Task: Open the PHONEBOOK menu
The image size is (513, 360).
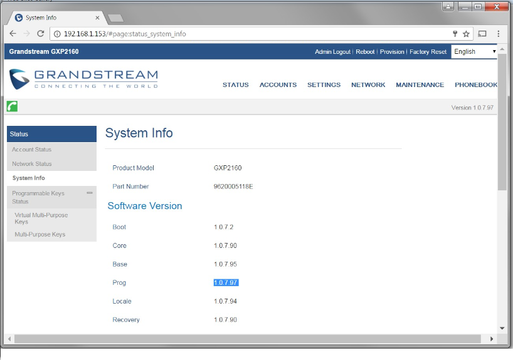Action: [x=476, y=85]
